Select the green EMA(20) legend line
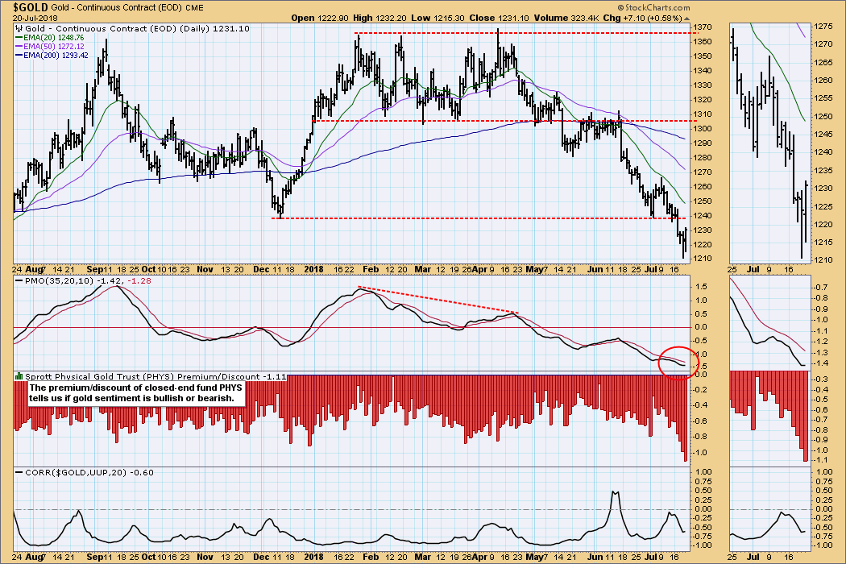 19,38
